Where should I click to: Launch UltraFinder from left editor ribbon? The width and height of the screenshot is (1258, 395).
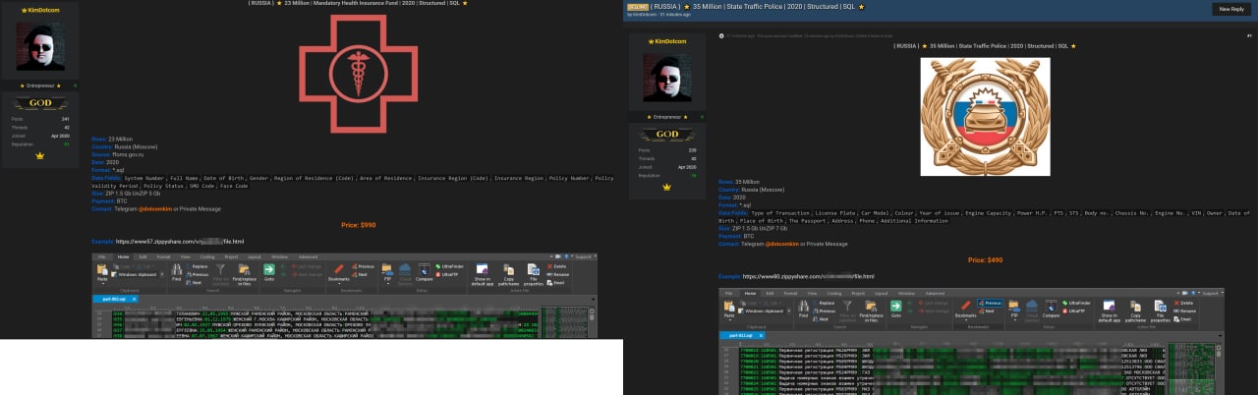[449, 266]
